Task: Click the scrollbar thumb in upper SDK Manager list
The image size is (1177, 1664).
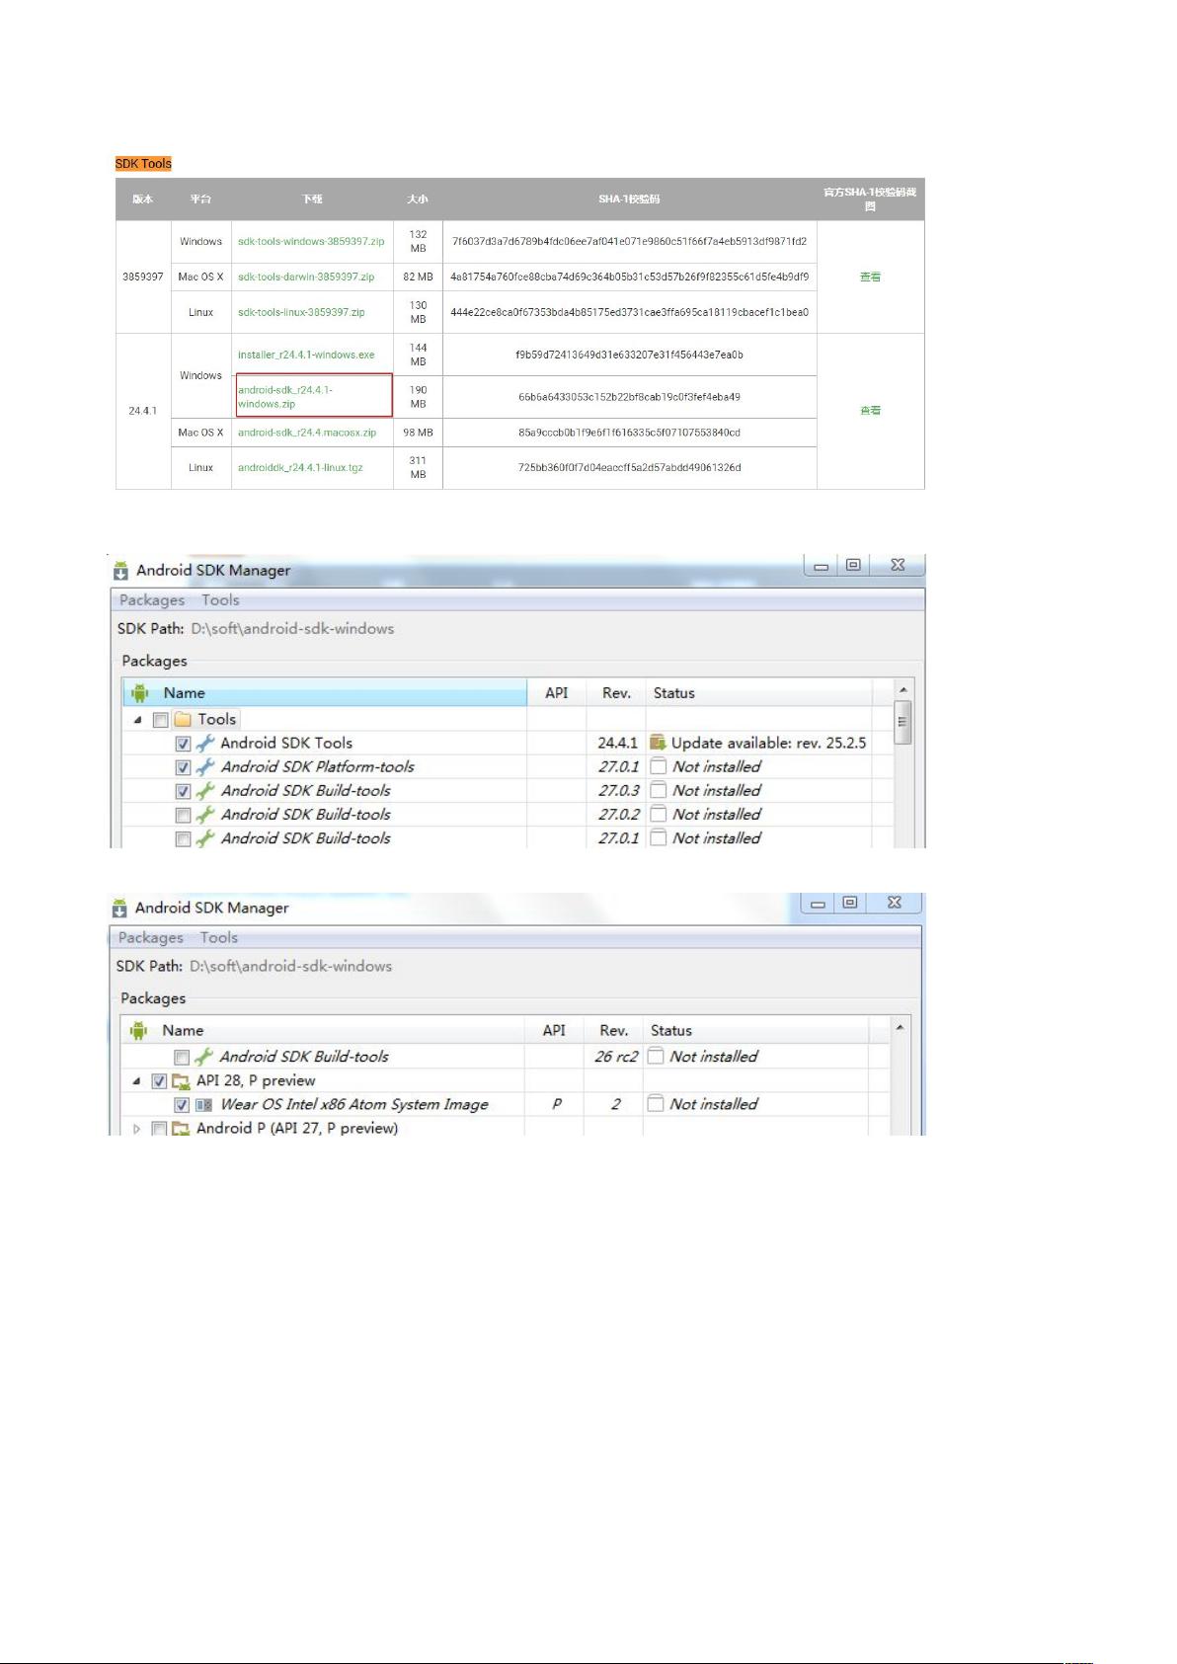Action: (x=902, y=721)
